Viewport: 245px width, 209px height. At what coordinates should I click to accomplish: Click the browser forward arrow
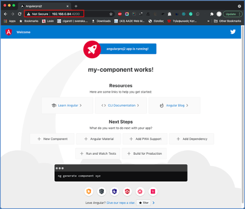pyautogui.click(x=12, y=14)
